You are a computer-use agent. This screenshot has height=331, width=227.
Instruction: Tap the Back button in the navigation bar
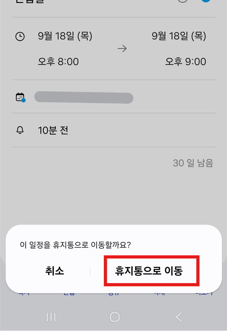[x=179, y=316]
